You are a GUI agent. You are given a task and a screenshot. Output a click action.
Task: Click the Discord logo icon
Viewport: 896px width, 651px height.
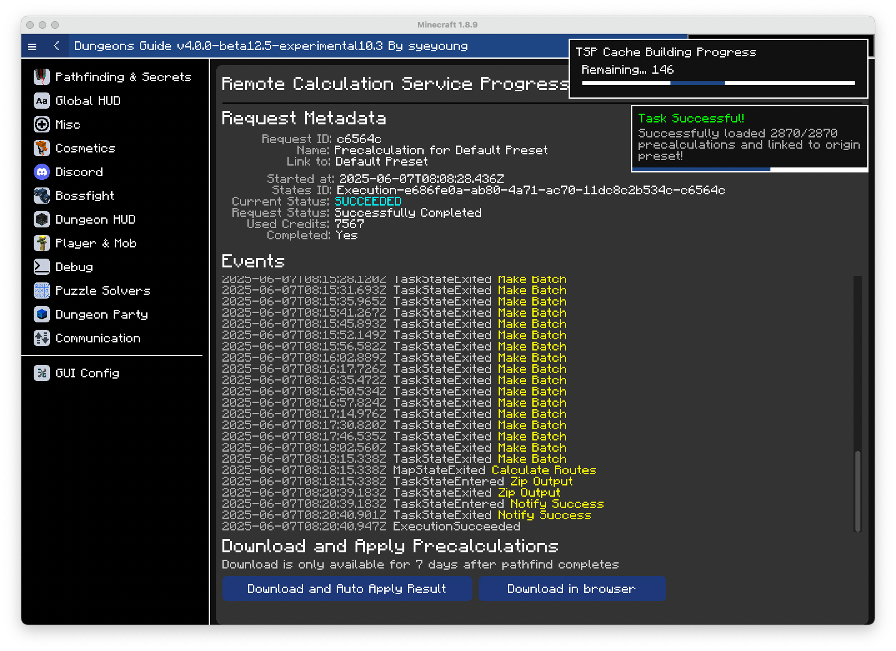coord(42,172)
